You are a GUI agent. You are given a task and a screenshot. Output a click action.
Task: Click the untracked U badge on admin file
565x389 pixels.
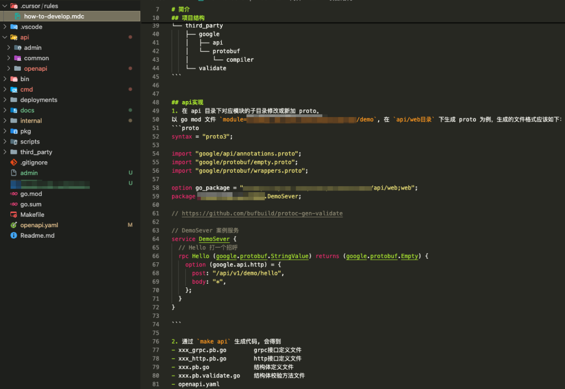[130, 173]
